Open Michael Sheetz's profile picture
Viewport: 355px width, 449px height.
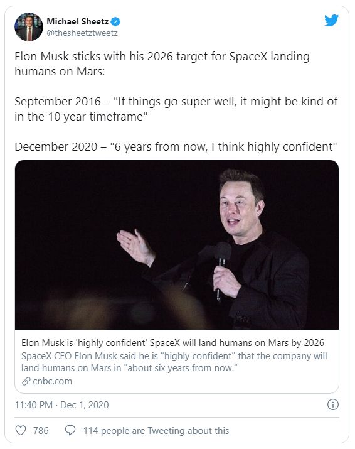[x=29, y=27]
